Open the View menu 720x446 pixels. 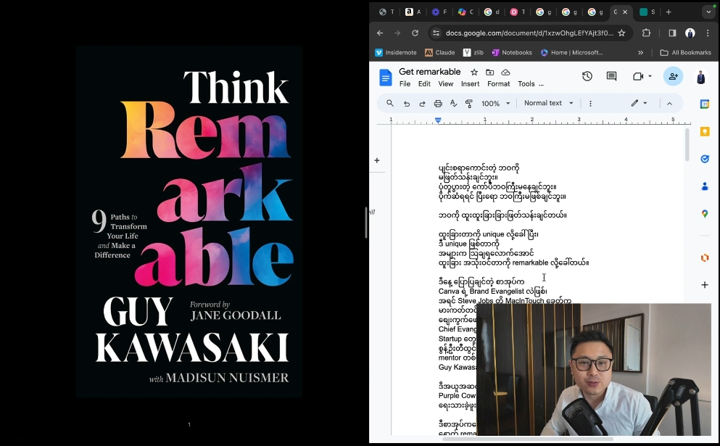tap(445, 84)
